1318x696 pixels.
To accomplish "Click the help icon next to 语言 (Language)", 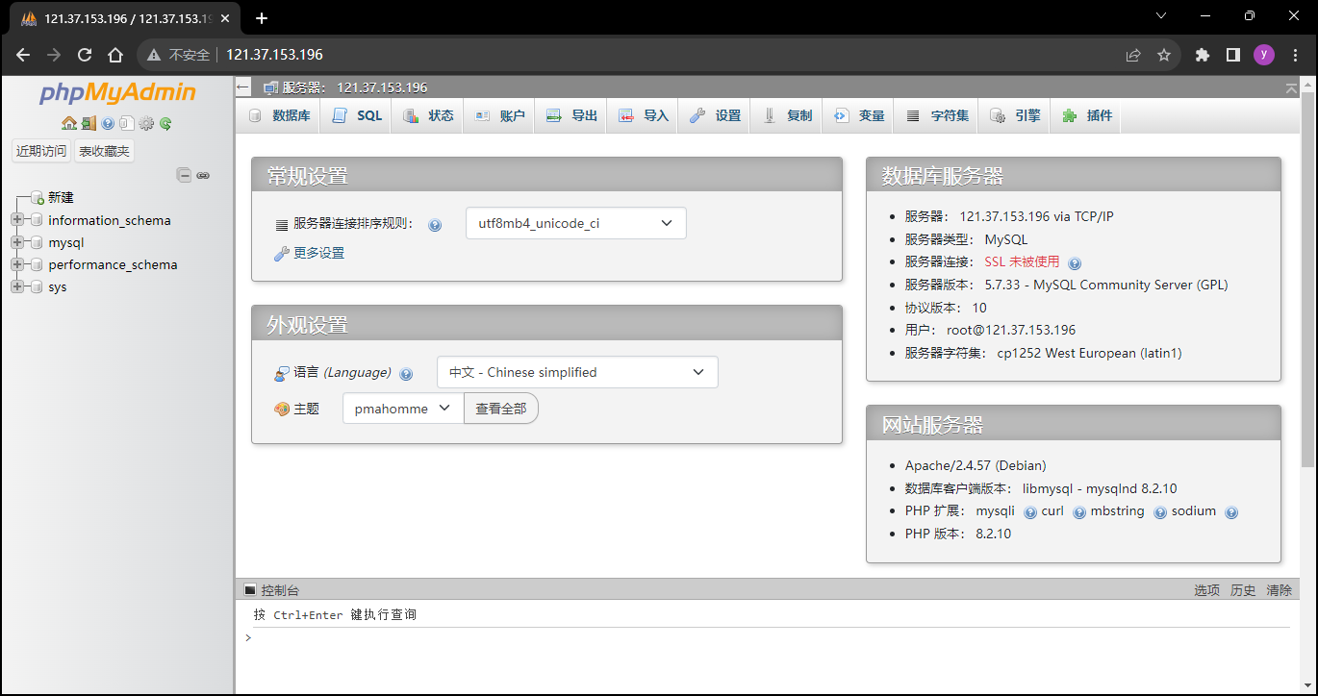I will tap(406, 374).
